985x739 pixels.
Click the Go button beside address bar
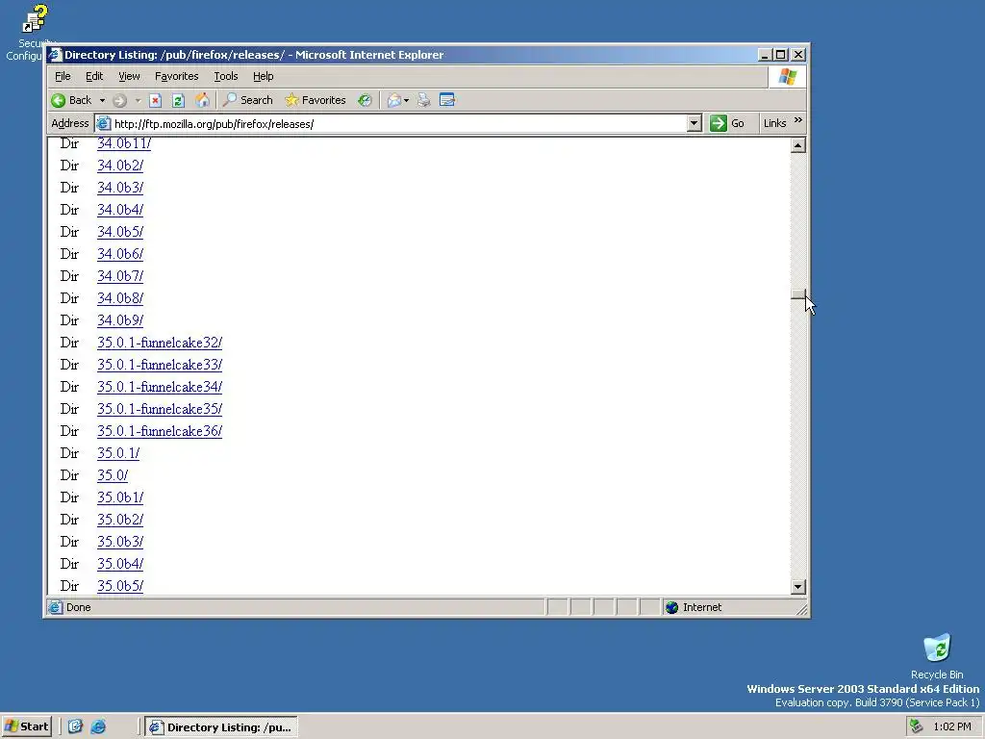(727, 124)
